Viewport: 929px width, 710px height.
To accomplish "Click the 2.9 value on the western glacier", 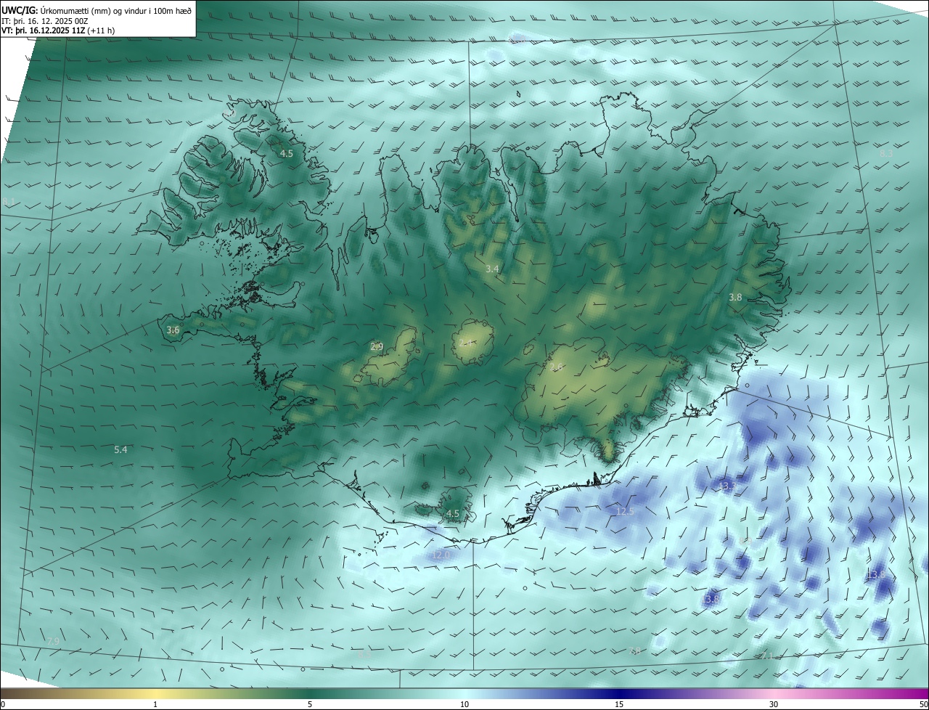I will pyautogui.click(x=377, y=347).
